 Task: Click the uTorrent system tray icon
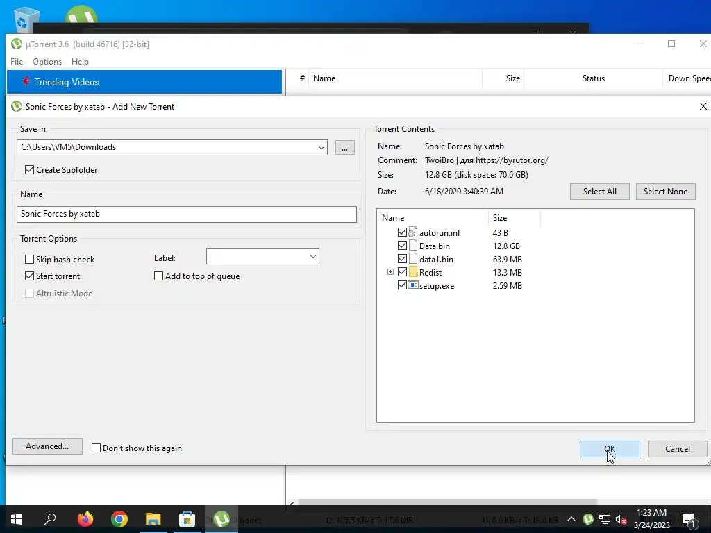[588, 519]
